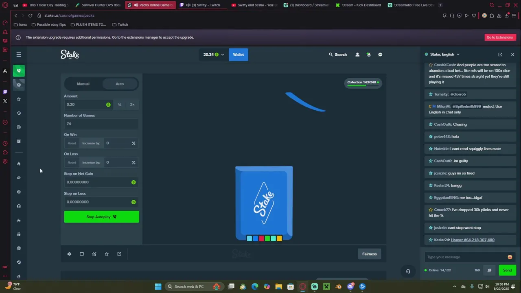Screen dimensions: 521x293
Task: Open Search in the Stake header
Action: (x=338, y=55)
